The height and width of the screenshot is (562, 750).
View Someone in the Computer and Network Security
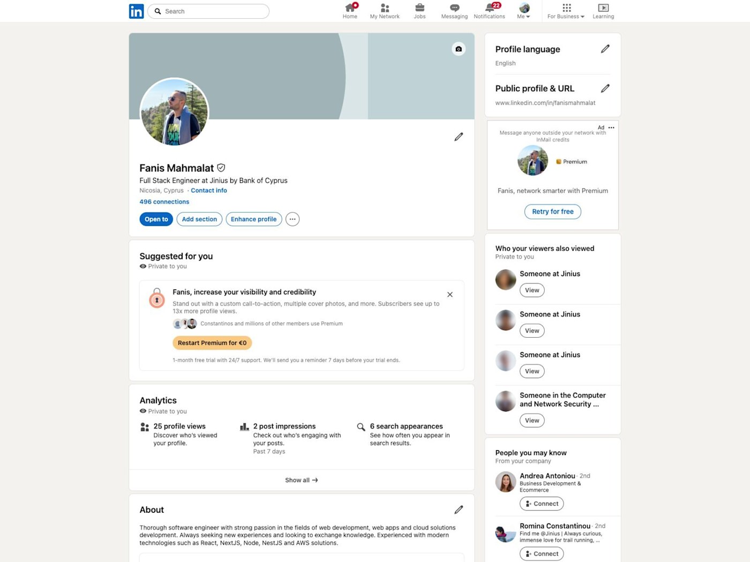point(532,420)
